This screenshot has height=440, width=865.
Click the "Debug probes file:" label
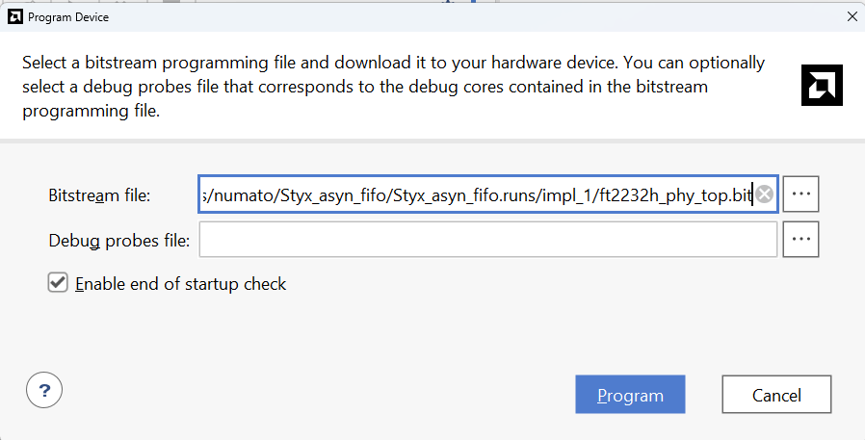coord(118,240)
